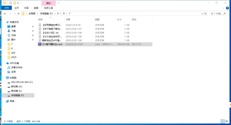
Task: Click the Forward arrow in navigation bar
Action: 10,13
